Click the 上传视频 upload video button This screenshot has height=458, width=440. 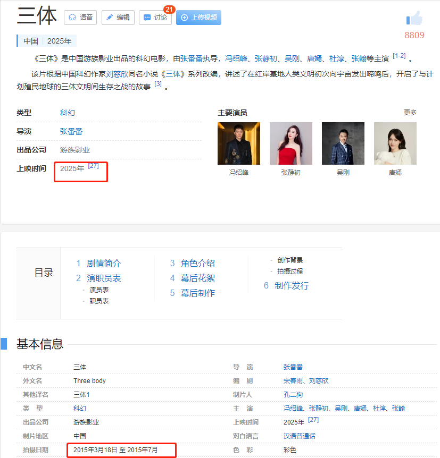tap(198, 18)
